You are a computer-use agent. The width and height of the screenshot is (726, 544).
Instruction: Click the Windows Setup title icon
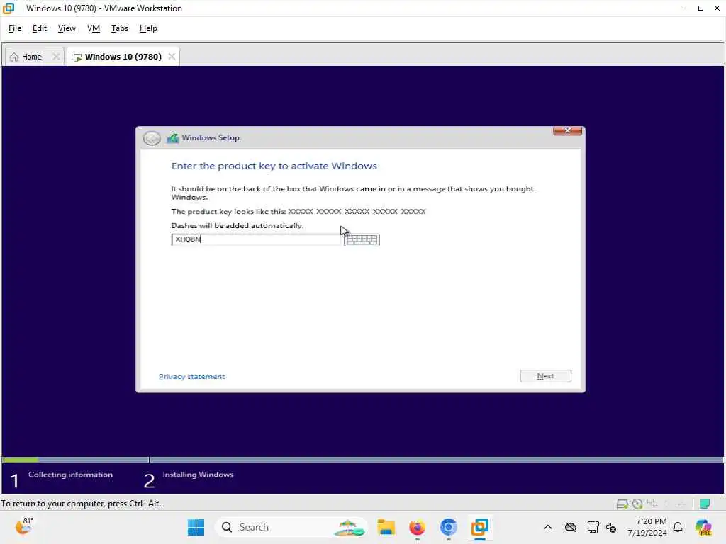(173, 138)
